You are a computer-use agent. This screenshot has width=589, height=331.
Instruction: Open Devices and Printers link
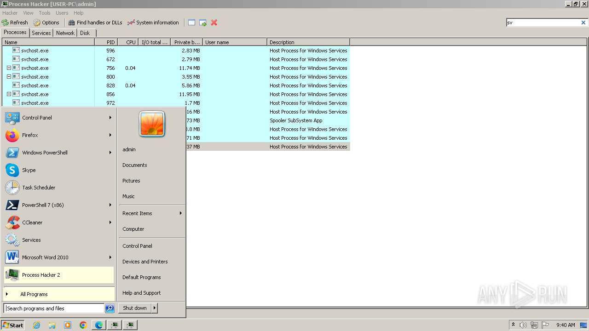(145, 262)
